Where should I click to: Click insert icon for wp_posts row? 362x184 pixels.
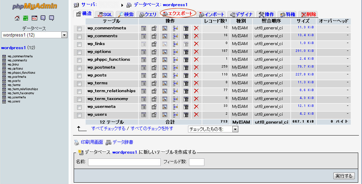coord(175,75)
